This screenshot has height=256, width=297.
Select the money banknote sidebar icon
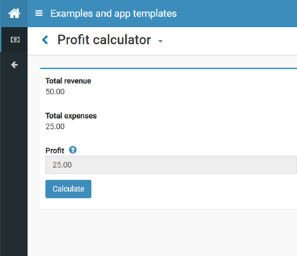(x=15, y=40)
